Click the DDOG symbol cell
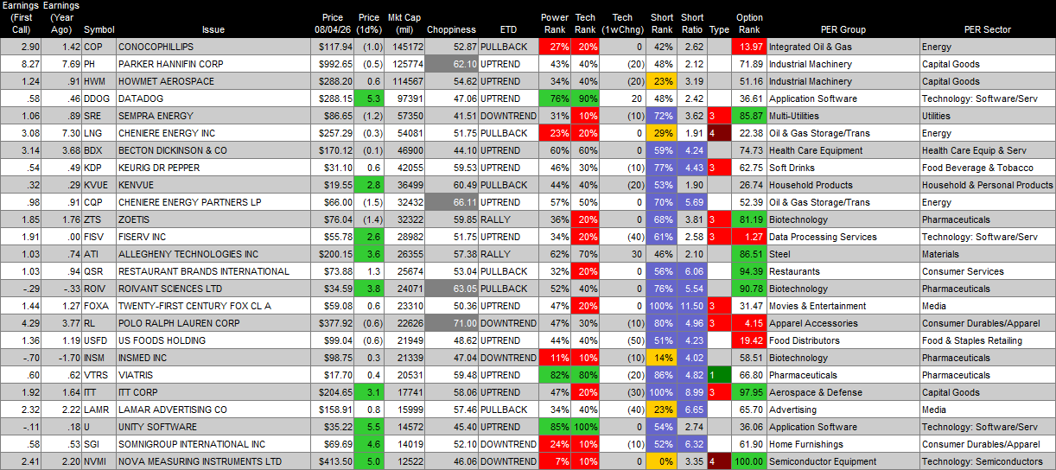1056x470 pixels. 99,98
